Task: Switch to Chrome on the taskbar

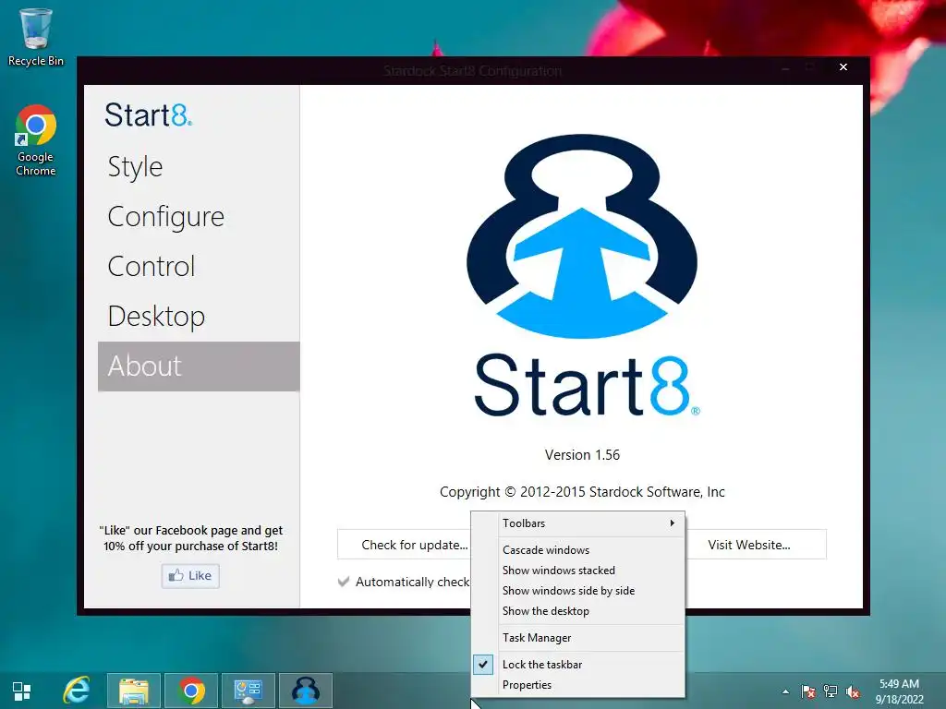Action: [x=191, y=691]
